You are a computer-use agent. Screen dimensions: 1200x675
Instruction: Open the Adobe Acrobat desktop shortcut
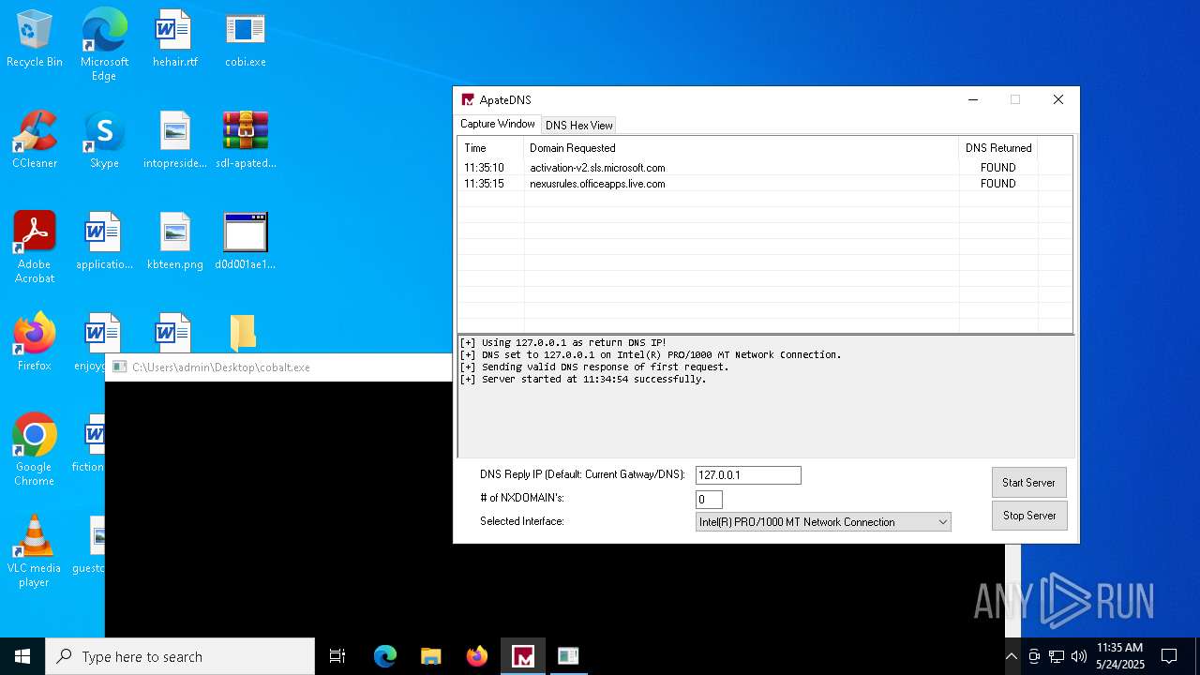(x=35, y=247)
